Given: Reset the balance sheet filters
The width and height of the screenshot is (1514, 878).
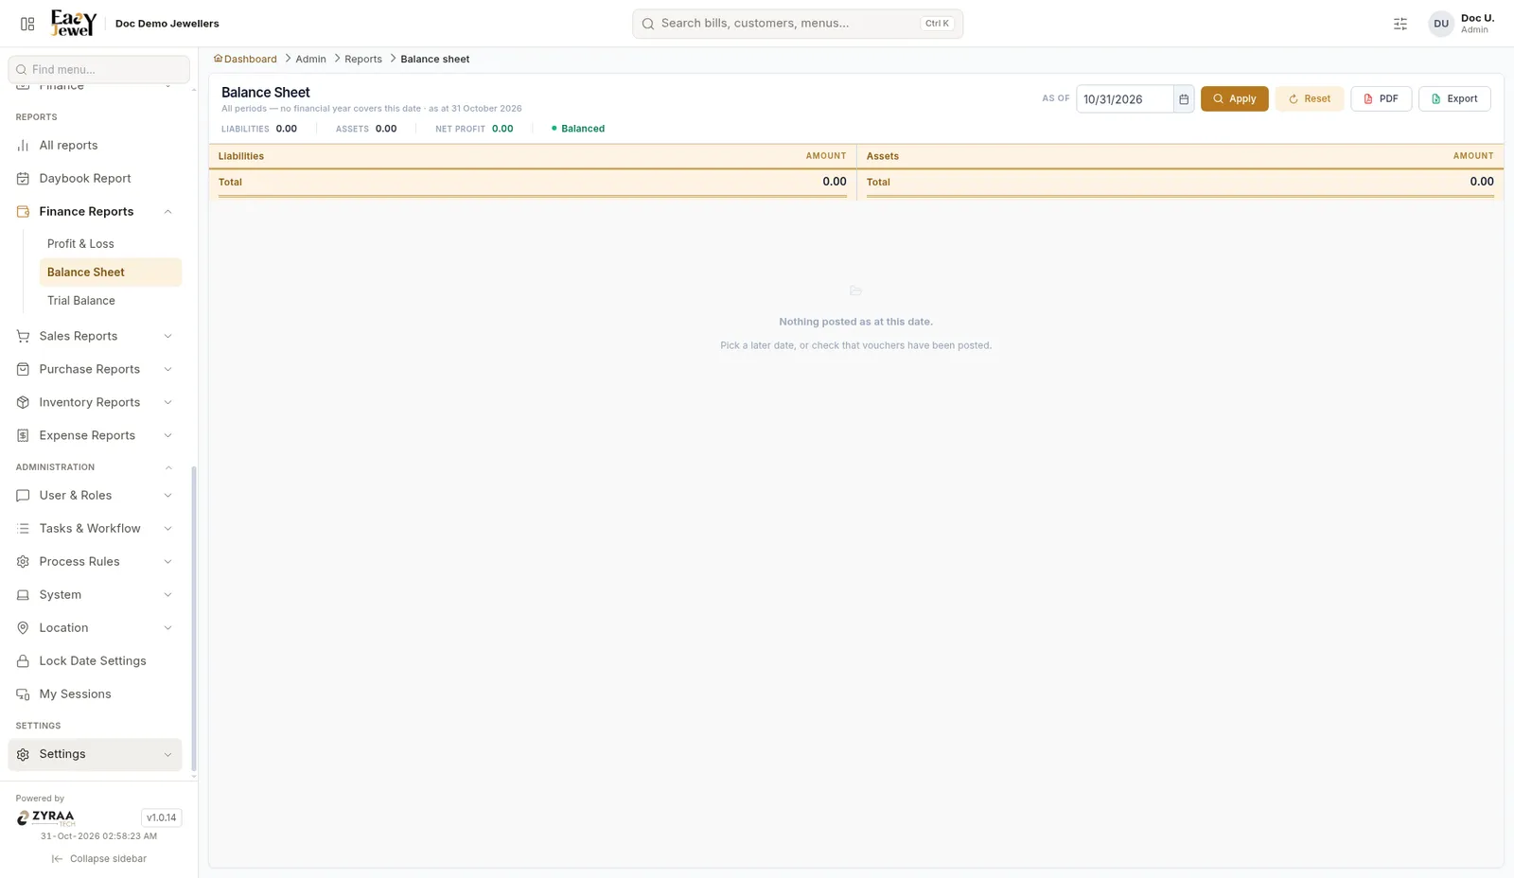Looking at the screenshot, I should pos(1310,99).
